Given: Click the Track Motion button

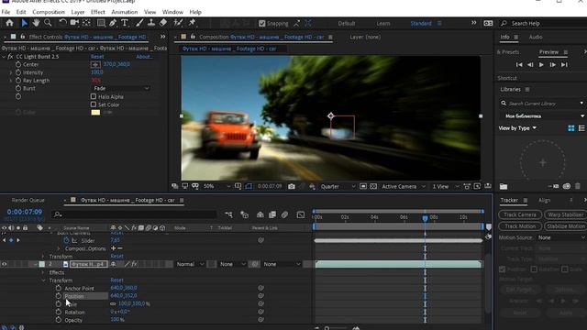Looking at the screenshot, I should tap(520, 226).
